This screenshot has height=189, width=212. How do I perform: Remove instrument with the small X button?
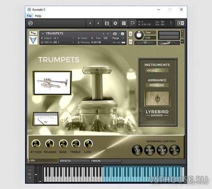coord(182,31)
